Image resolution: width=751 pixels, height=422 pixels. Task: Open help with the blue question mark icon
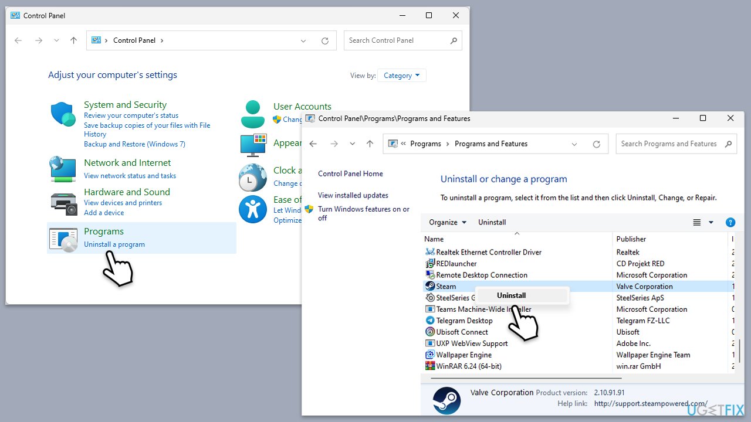point(730,222)
